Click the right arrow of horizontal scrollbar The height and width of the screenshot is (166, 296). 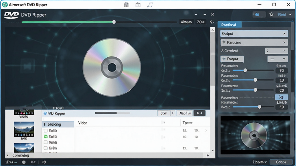pos(208,155)
